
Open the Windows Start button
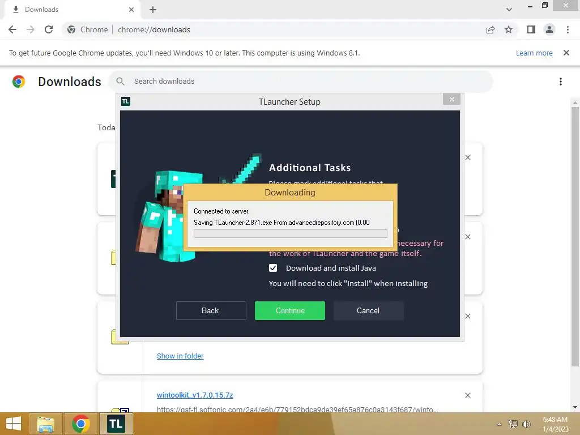pos(14,424)
